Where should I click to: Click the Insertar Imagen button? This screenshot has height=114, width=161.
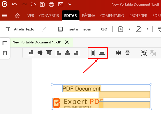coord(75,29)
